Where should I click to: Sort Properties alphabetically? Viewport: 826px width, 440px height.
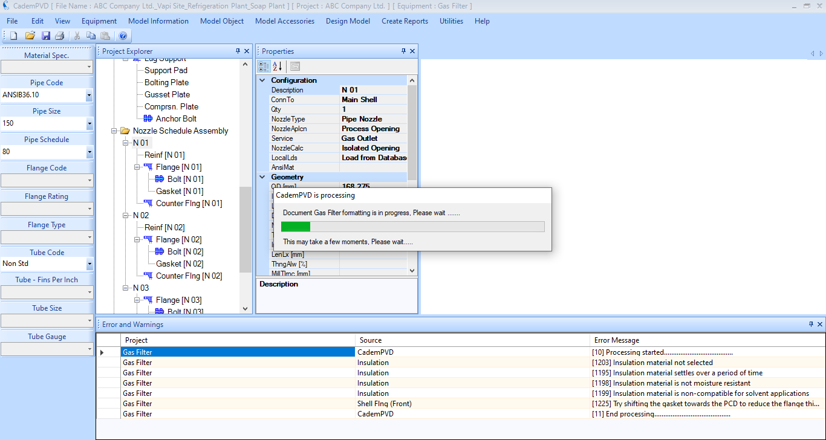coord(278,66)
